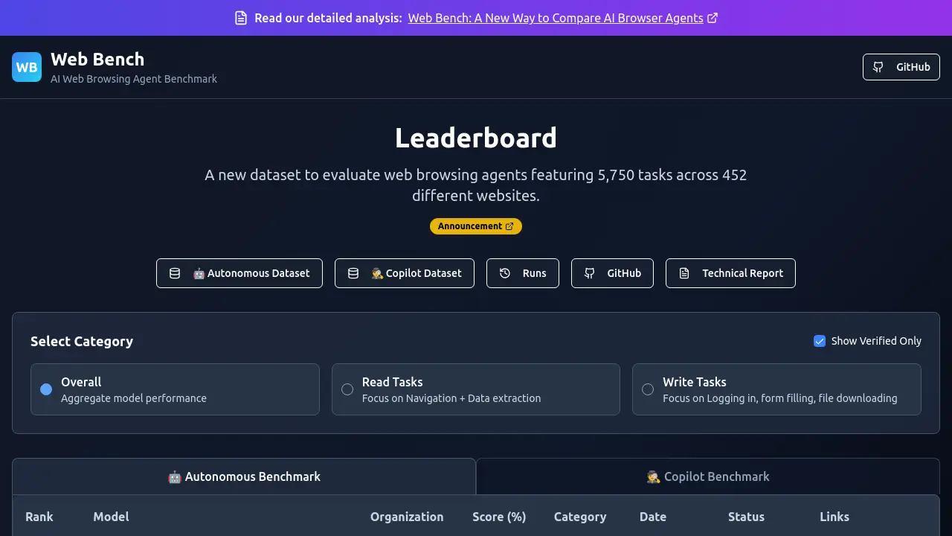Open the Web Bench analysis article link
952x536 pixels.
[x=556, y=18]
